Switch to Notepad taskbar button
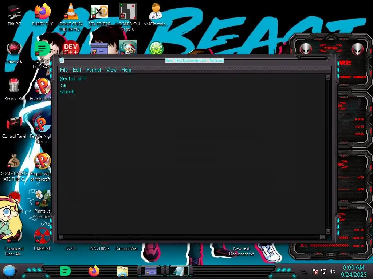The width and height of the screenshot is (373, 279). [x=179, y=271]
